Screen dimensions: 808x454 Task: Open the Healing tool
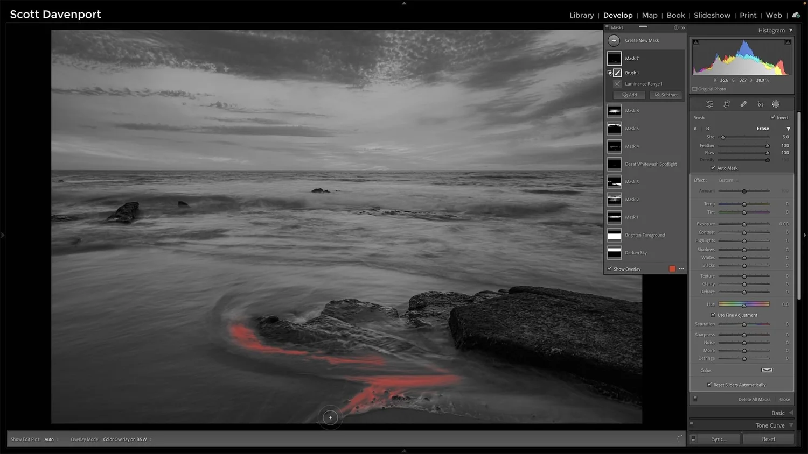[x=743, y=104]
